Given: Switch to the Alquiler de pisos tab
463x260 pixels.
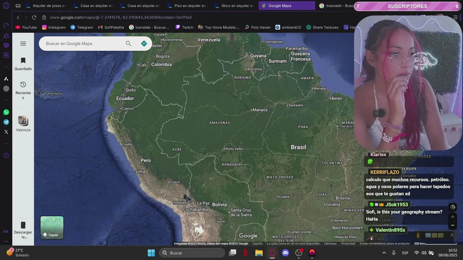Looking at the screenshot, I should coord(46,6).
